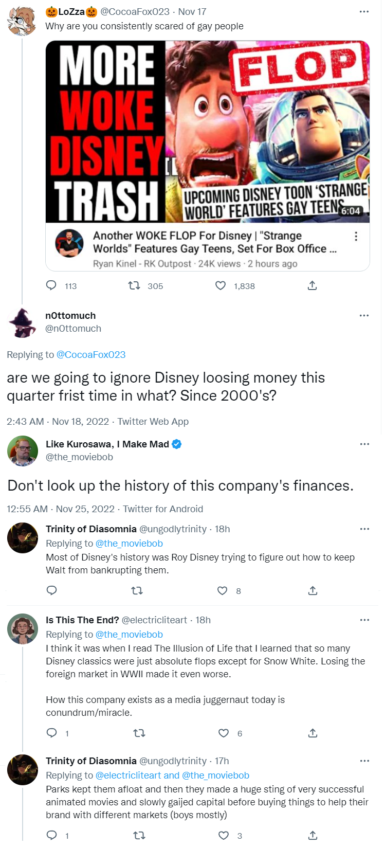
Task: Open the Ryan Kinel channel avatar
Action: [69, 243]
